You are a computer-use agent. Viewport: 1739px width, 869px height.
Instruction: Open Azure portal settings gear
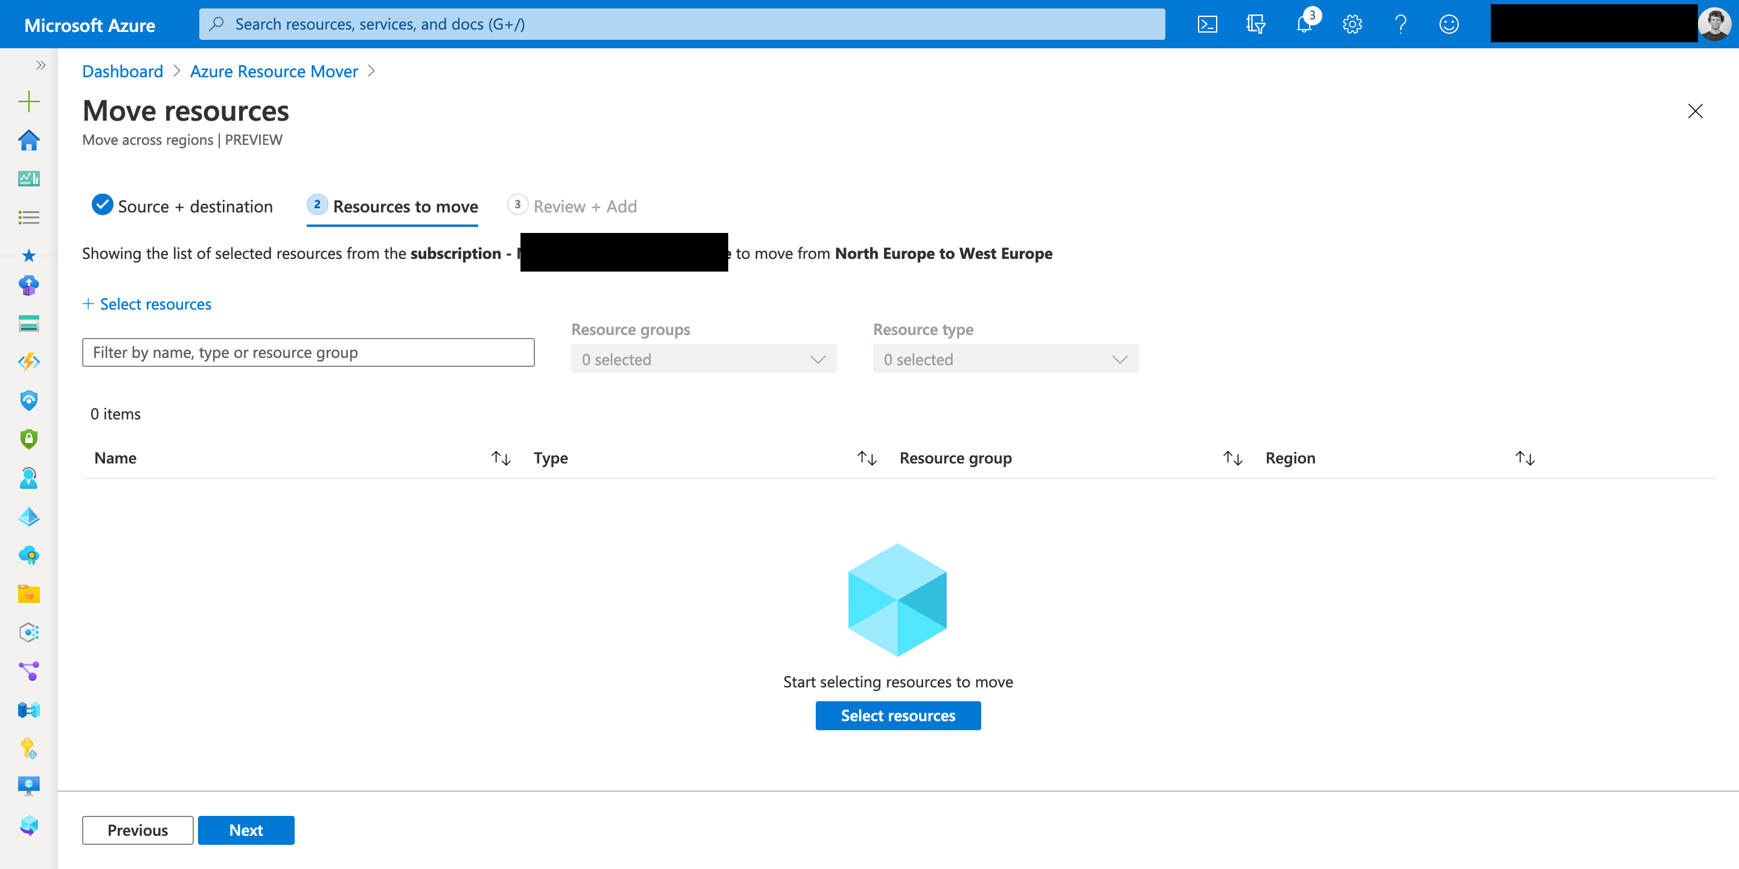[x=1352, y=24]
